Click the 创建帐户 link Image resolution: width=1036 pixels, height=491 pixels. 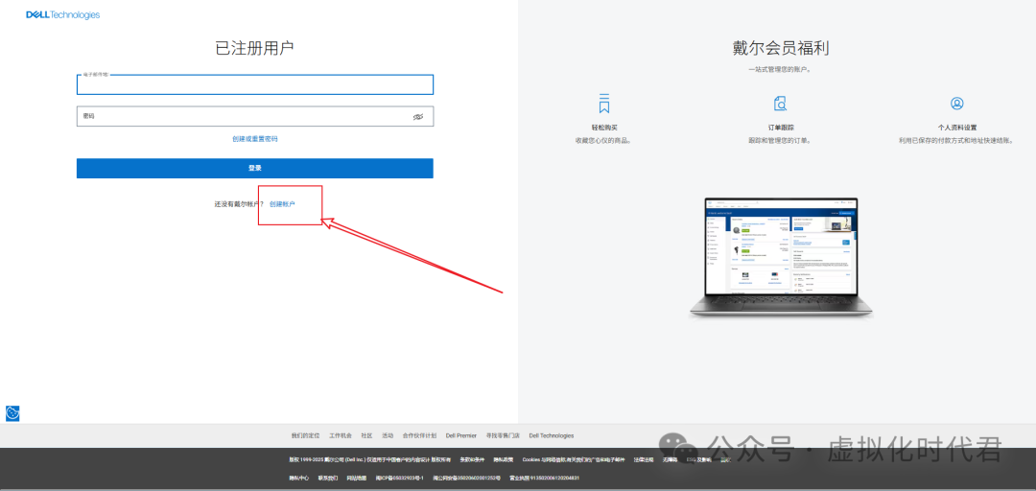coord(282,204)
